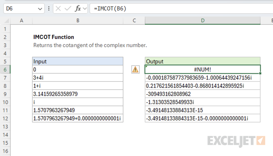
Task: Select output cell -309493162808962
Action: click(x=203, y=94)
